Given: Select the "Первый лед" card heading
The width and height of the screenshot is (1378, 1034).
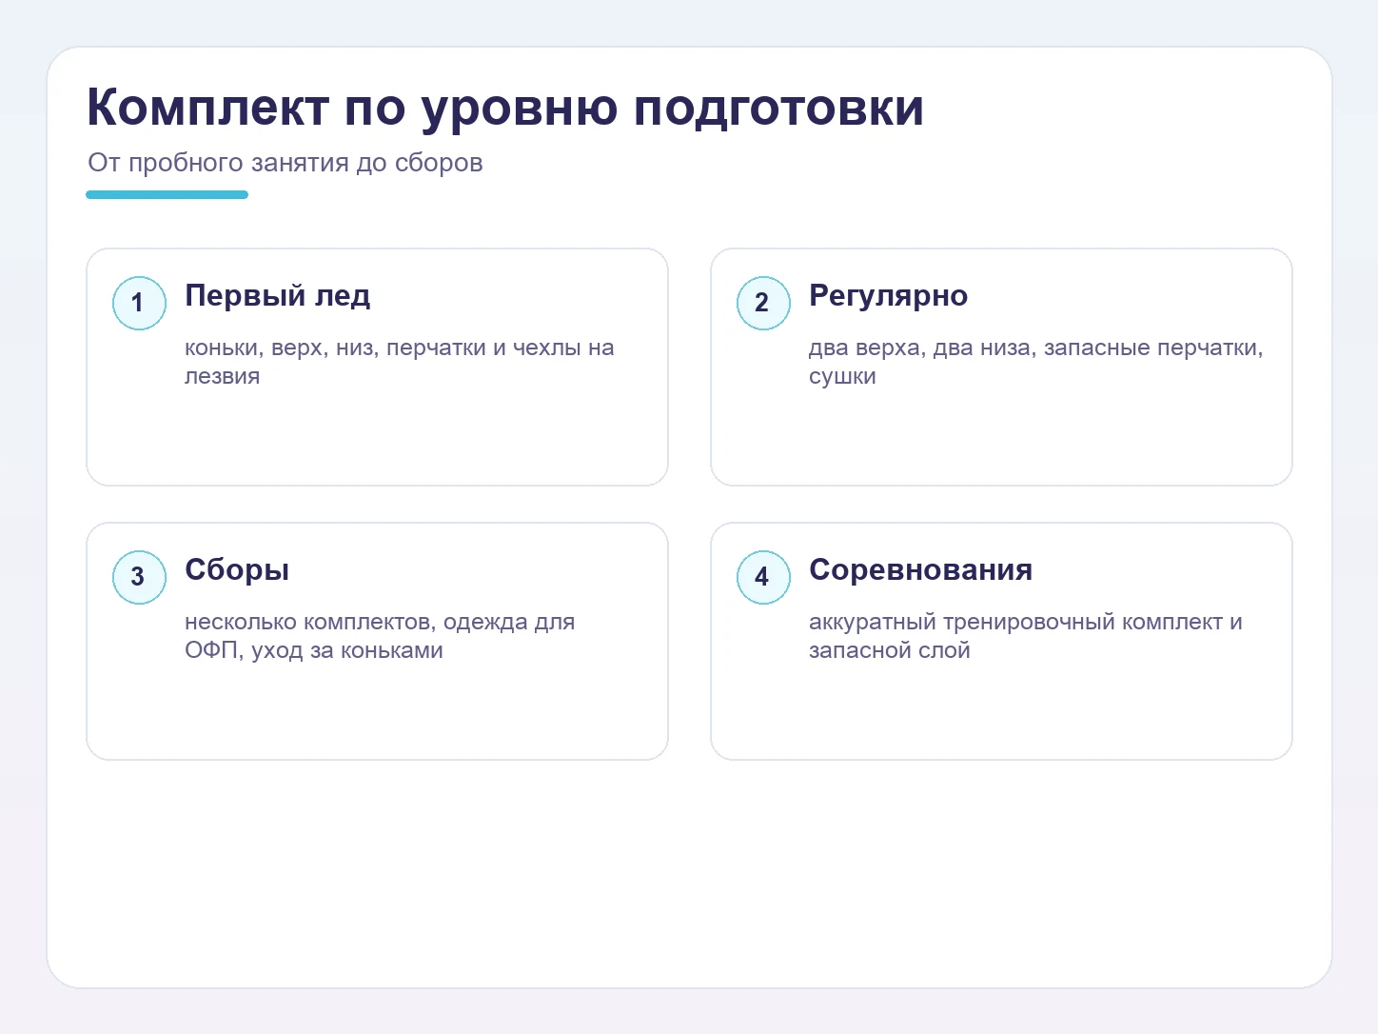Looking at the screenshot, I should coord(278,296).
